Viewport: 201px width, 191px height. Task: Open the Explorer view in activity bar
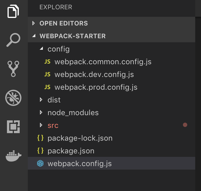pos(13,11)
